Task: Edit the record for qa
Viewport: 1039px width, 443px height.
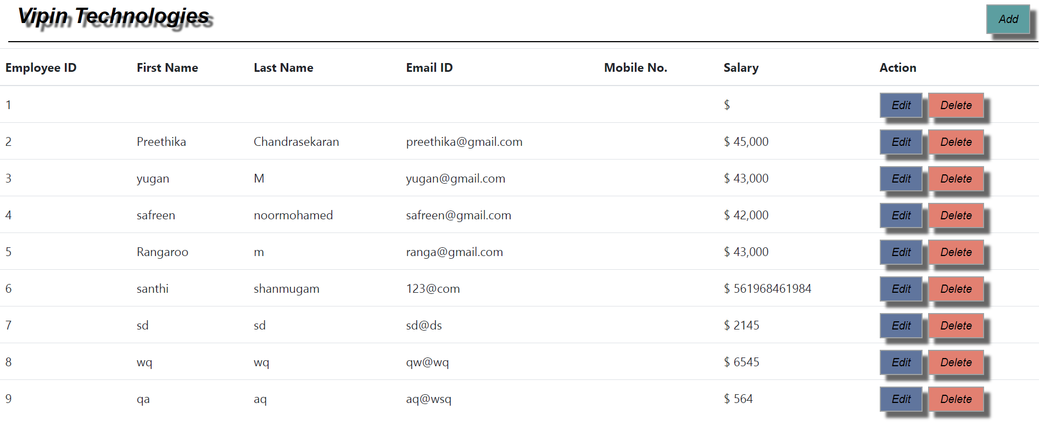Action: (900, 399)
